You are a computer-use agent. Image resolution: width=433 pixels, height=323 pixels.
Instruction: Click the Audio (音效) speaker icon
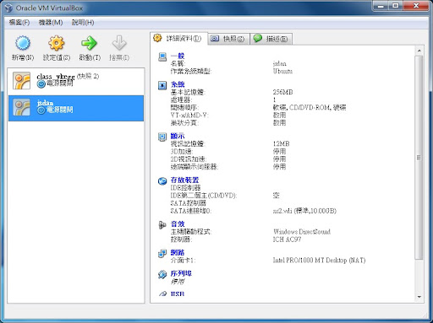(162, 225)
